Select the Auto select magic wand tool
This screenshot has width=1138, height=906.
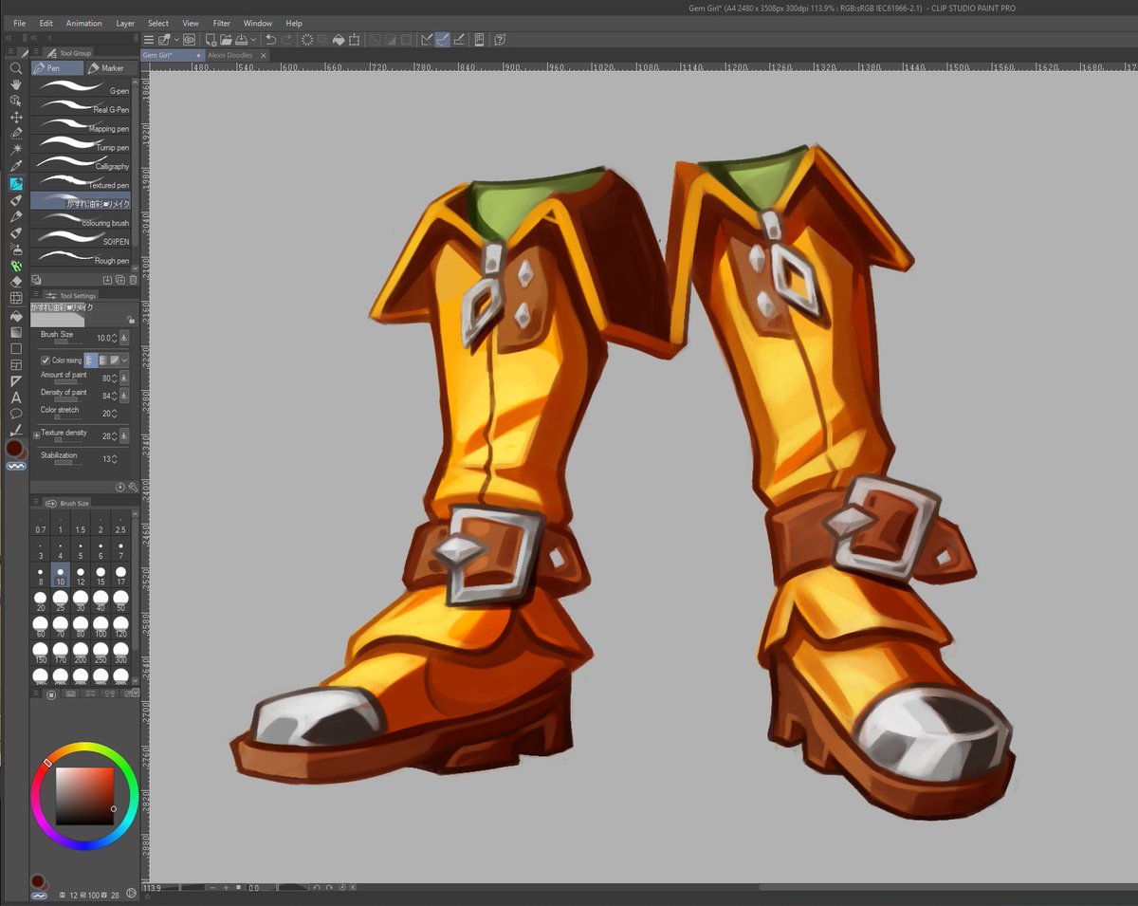click(16, 149)
